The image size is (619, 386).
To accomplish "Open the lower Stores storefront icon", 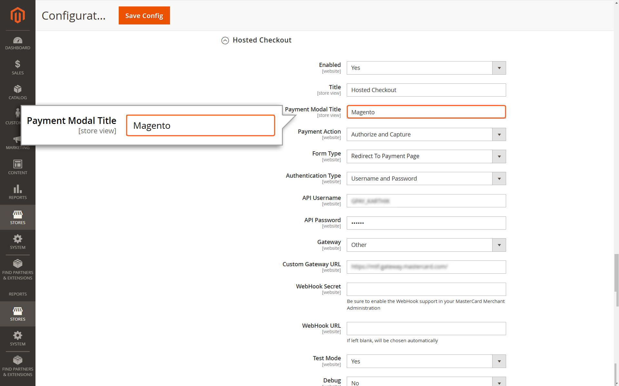I will point(18,311).
